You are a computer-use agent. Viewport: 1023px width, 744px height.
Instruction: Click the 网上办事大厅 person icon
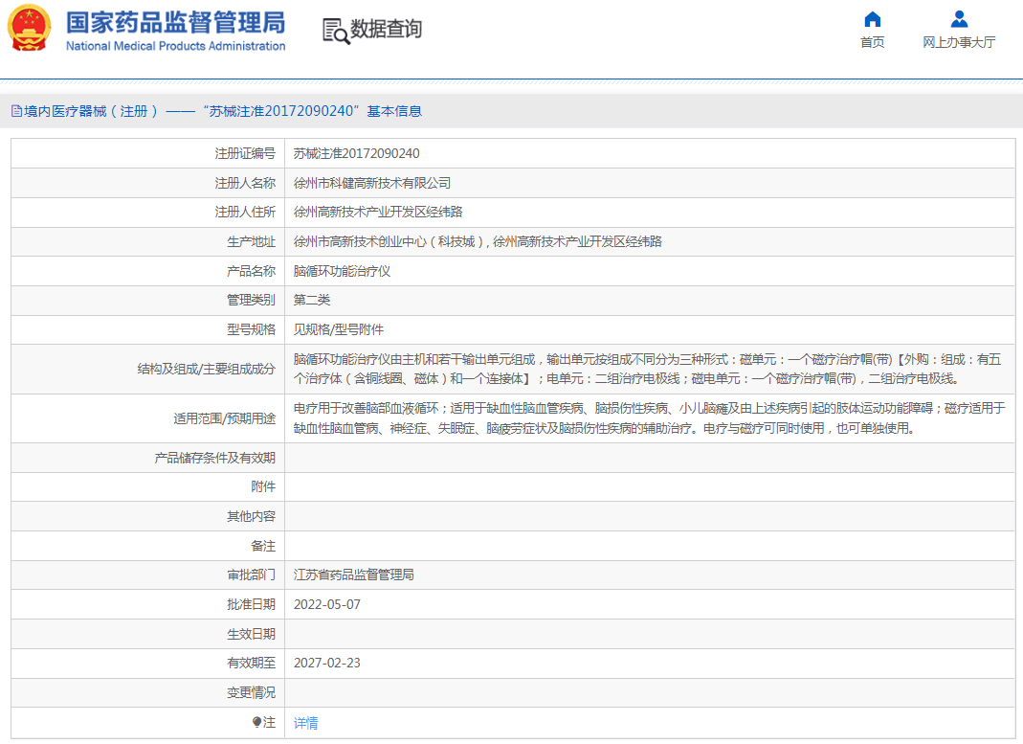[x=958, y=16]
